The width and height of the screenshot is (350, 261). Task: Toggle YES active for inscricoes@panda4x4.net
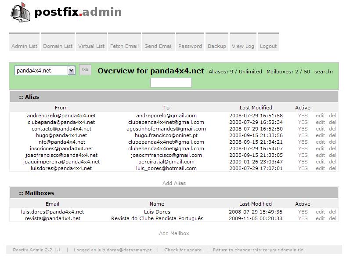(303, 149)
